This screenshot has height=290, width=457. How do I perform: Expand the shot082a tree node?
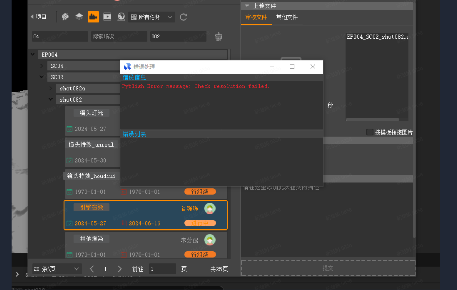click(x=51, y=88)
